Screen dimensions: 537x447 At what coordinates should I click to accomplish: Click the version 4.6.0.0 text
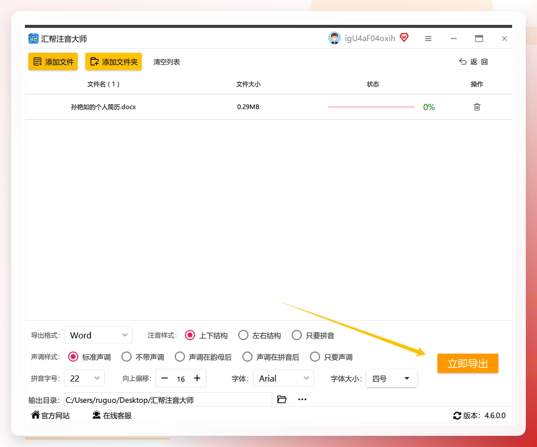tap(495, 416)
